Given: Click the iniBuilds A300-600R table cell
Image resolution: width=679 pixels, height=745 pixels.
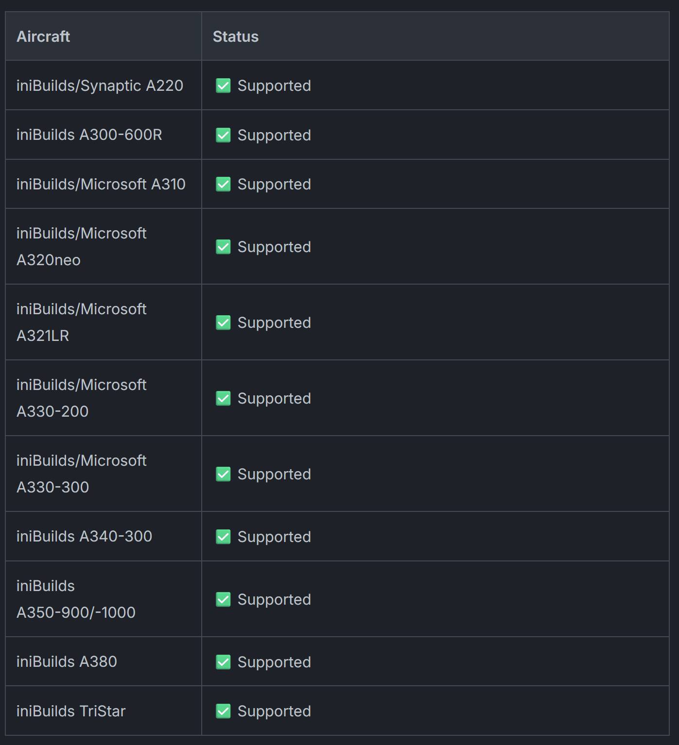Looking at the screenshot, I should [x=104, y=135].
